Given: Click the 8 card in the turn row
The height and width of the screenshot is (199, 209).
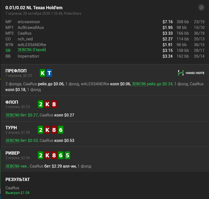Looking at the screenshot, I should pyautogui.click(x=54, y=130).
